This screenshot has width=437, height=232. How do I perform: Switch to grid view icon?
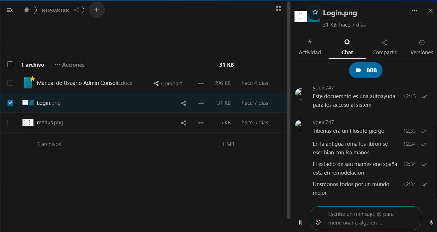(x=279, y=9)
